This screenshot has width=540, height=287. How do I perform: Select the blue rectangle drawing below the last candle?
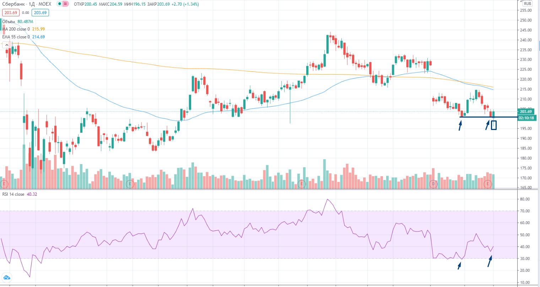coord(494,125)
